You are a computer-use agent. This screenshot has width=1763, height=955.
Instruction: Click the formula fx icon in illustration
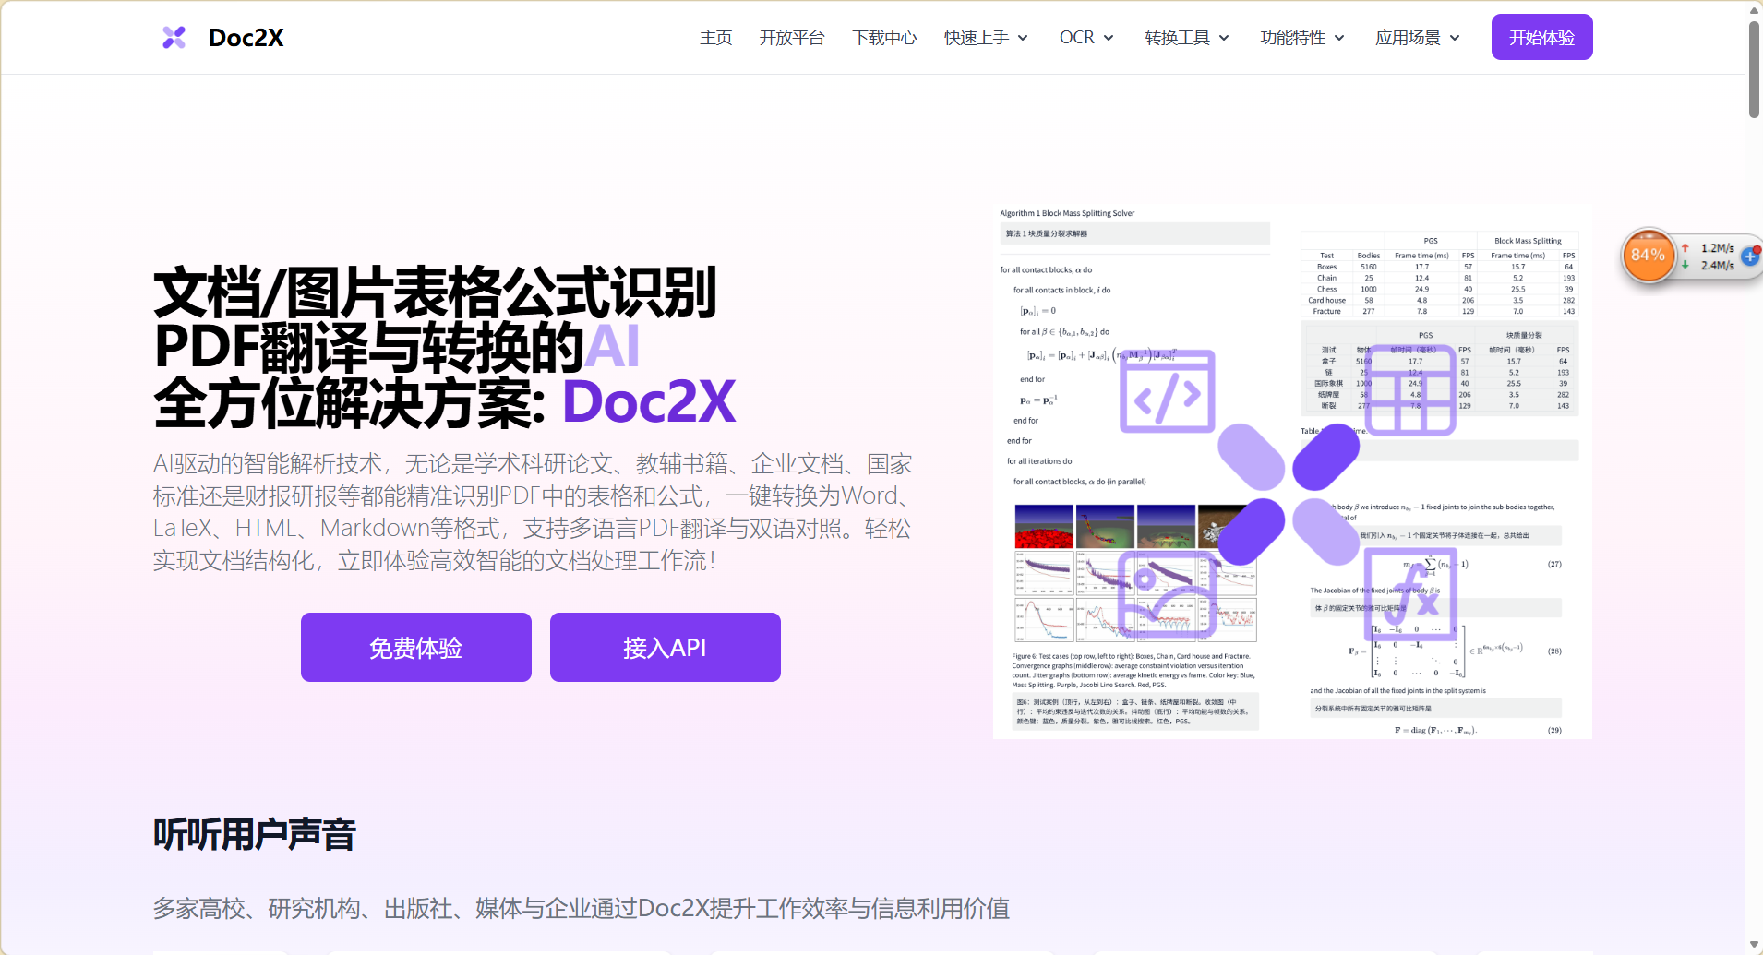[1410, 594]
